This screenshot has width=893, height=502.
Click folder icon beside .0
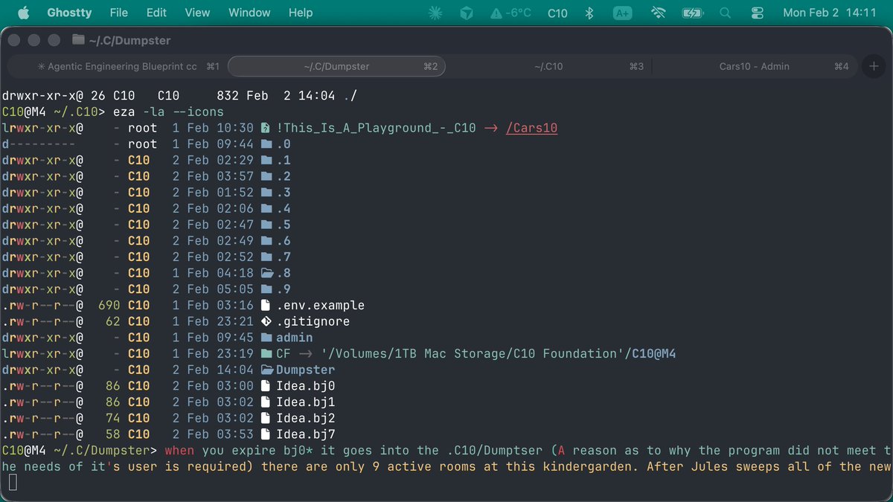266,144
